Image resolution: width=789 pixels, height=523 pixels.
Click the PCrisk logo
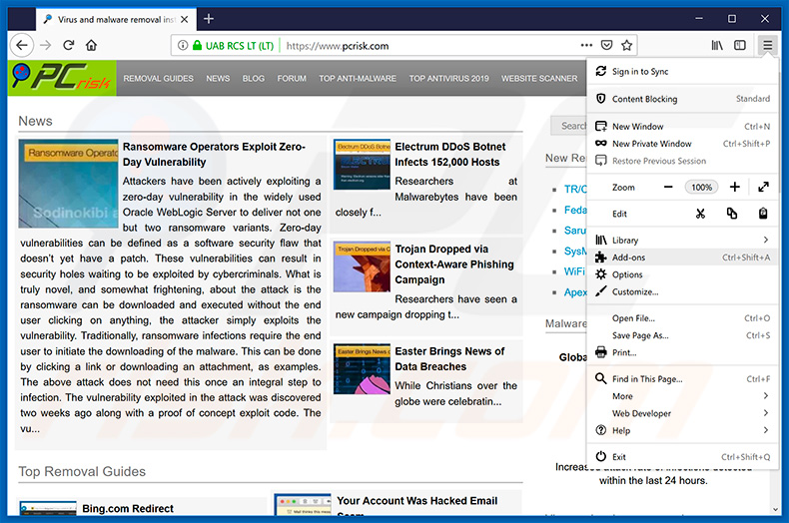[62, 78]
